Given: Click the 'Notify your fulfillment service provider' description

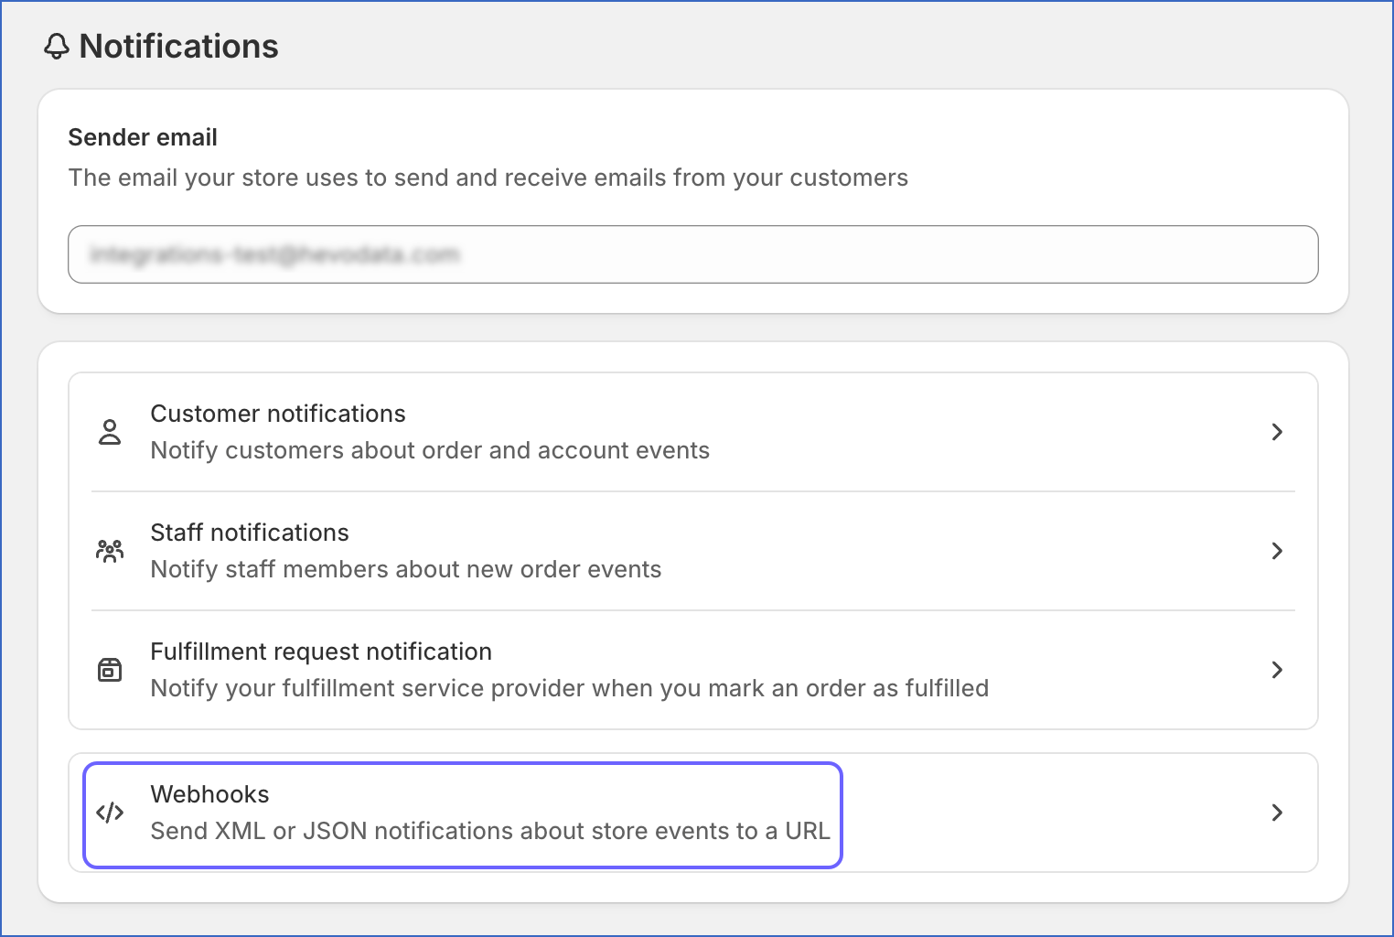Looking at the screenshot, I should coord(569,688).
